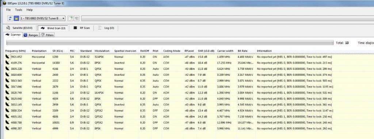This screenshot has width=374, height=139.
Task: Click the long toolbar status bar
Action: 228,18
